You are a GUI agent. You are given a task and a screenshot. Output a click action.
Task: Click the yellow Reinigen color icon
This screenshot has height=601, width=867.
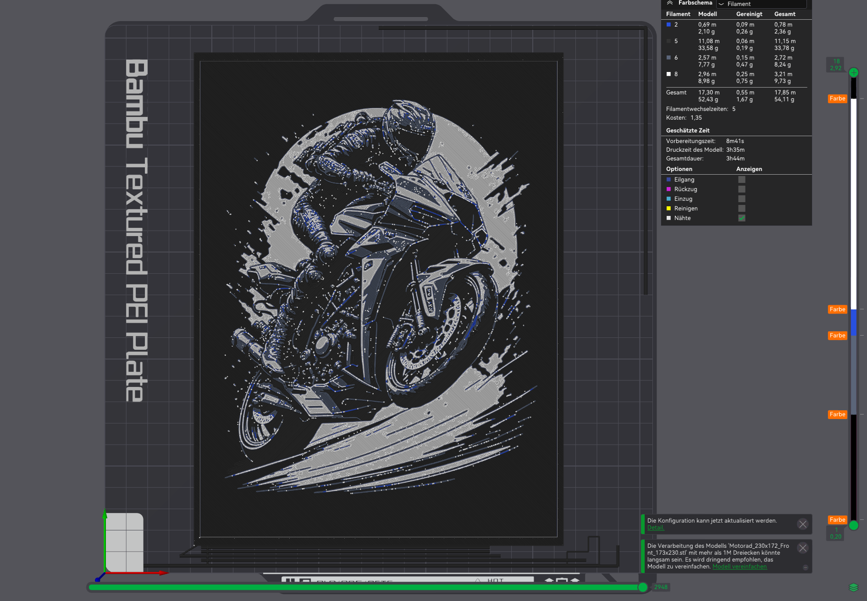(668, 209)
